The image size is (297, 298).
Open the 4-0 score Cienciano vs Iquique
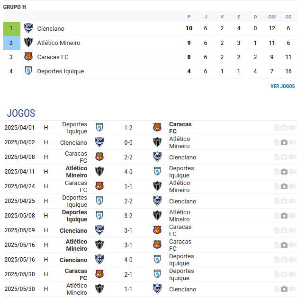(x=128, y=260)
